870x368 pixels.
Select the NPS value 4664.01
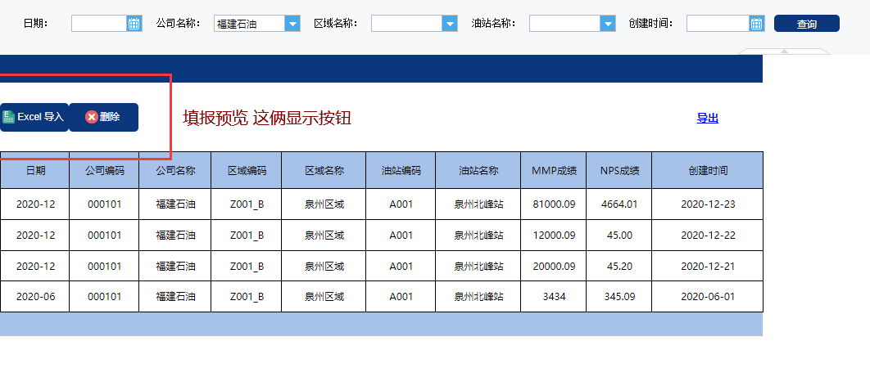[619, 204]
